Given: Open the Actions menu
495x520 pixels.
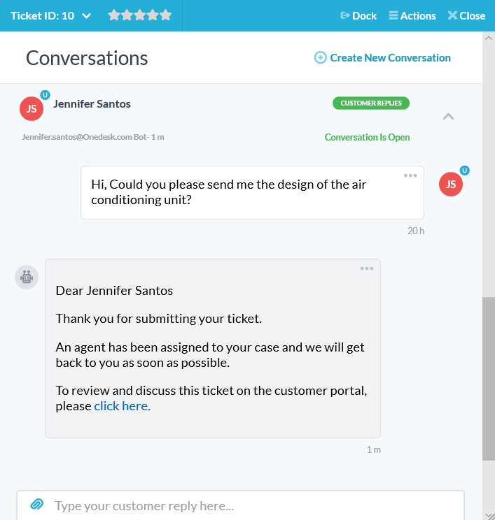Looking at the screenshot, I should [x=412, y=15].
